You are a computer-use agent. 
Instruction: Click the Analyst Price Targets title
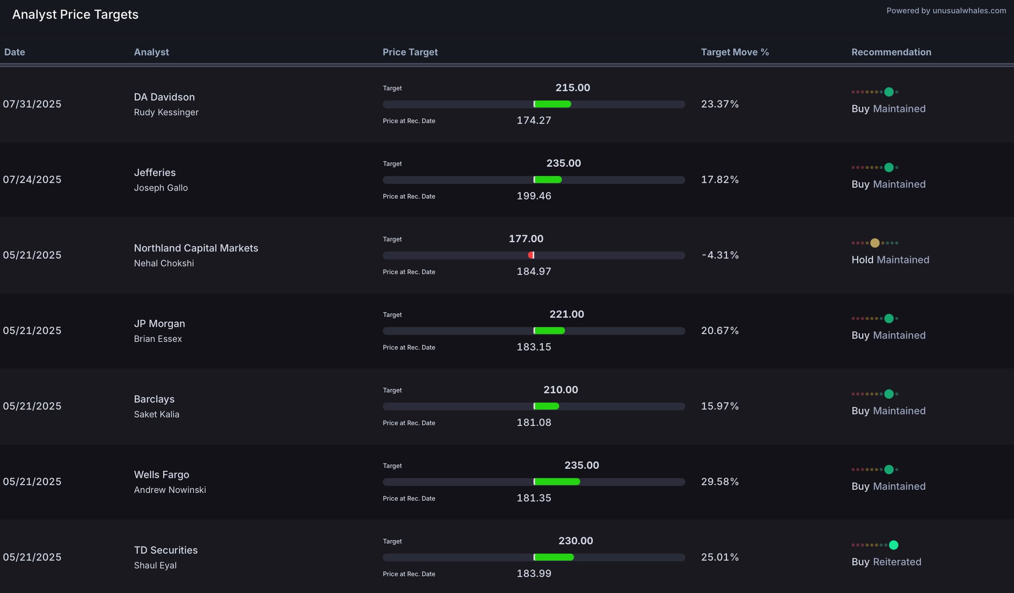[x=76, y=15]
